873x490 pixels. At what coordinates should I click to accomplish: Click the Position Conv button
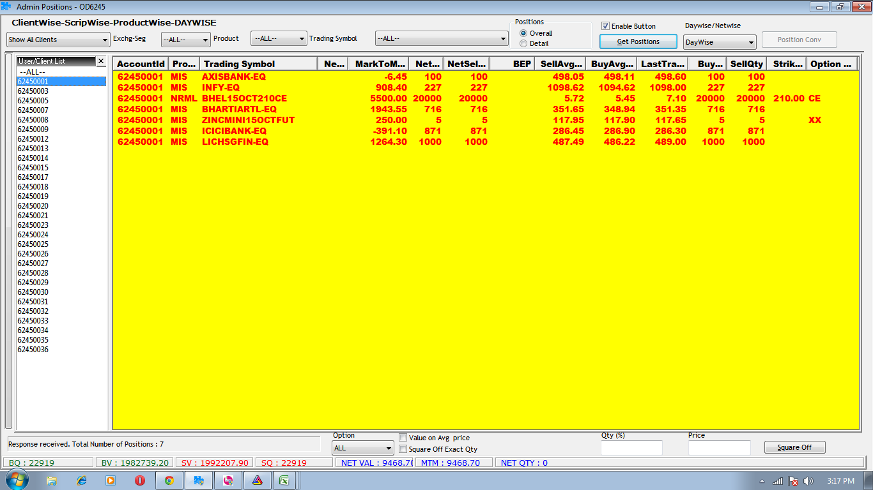(800, 40)
